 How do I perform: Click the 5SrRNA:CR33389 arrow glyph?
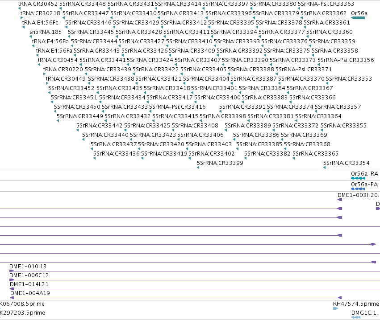click(x=225, y=130)
